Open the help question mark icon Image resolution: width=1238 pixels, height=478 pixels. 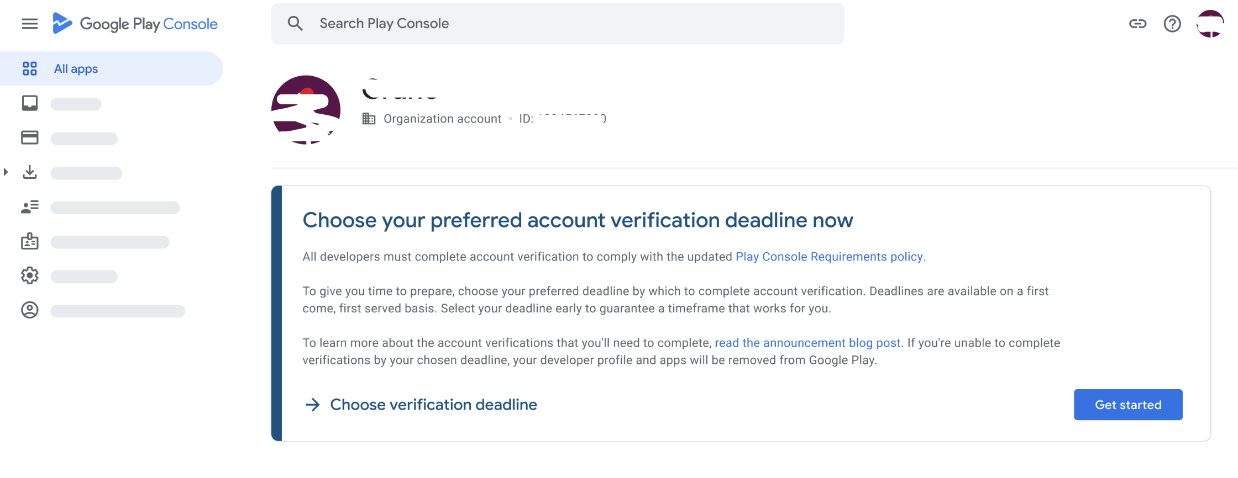[1172, 24]
